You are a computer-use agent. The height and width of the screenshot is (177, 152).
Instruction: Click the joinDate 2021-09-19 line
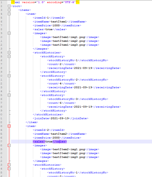pyautogui.click(x=60, y=118)
